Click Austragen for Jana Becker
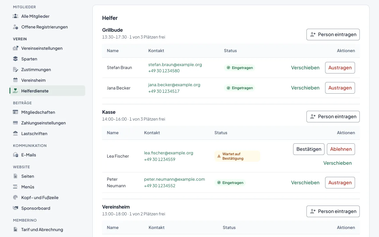The height and width of the screenshot is (237, 379). point(340,88)
